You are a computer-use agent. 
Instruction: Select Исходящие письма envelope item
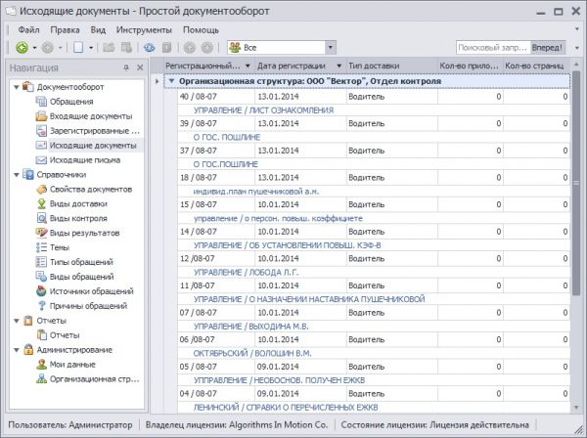pyautogui.click(x=83, y=159)
